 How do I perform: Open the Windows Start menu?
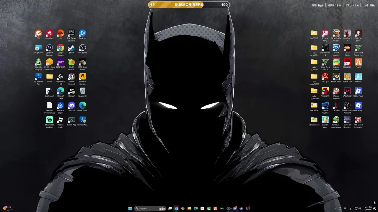tap(130, 208)
